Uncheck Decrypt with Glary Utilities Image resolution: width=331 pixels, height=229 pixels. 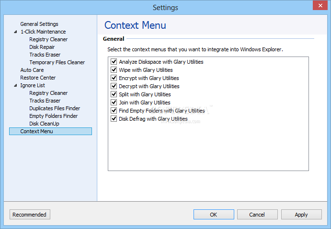(114, 86)
